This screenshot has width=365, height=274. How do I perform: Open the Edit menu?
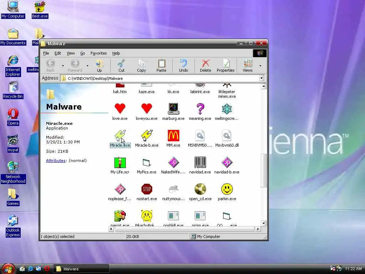(58, 53)
